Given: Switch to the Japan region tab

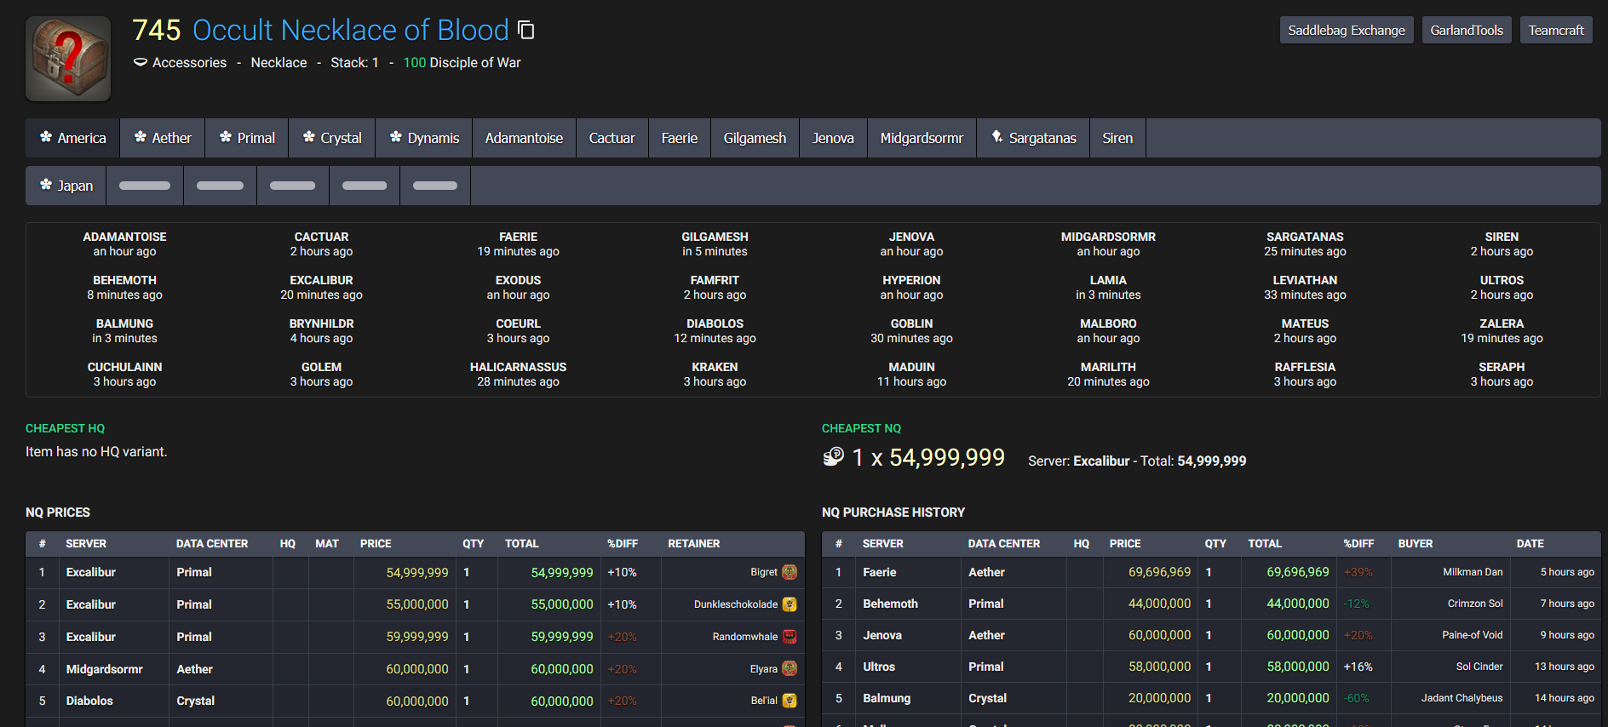Looking at the screenshot, I should tap(66, 186).
